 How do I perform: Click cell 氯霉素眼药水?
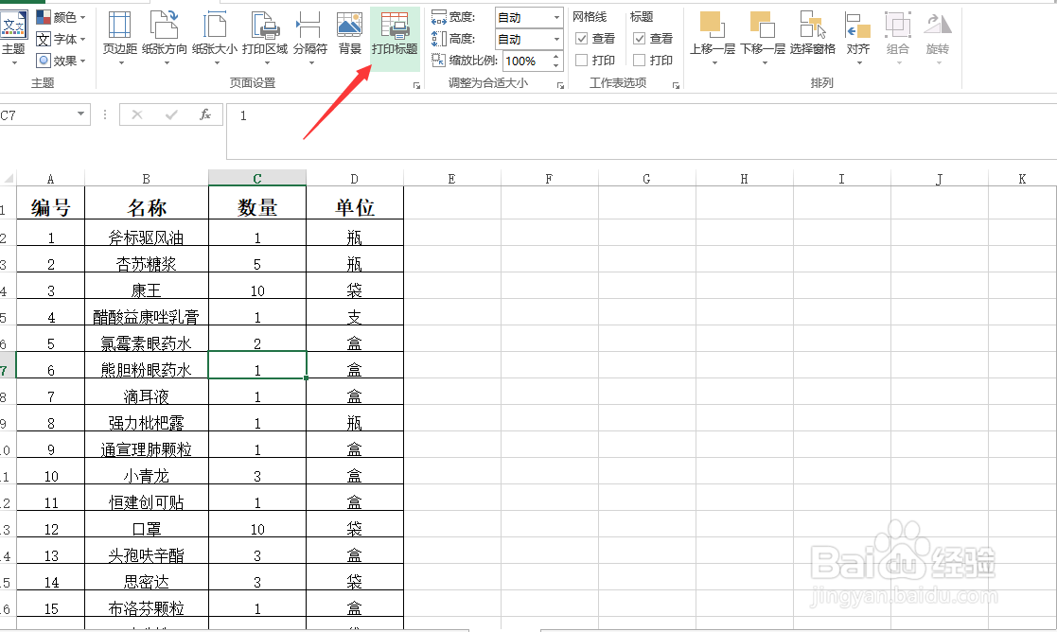(x=147, y=339)
